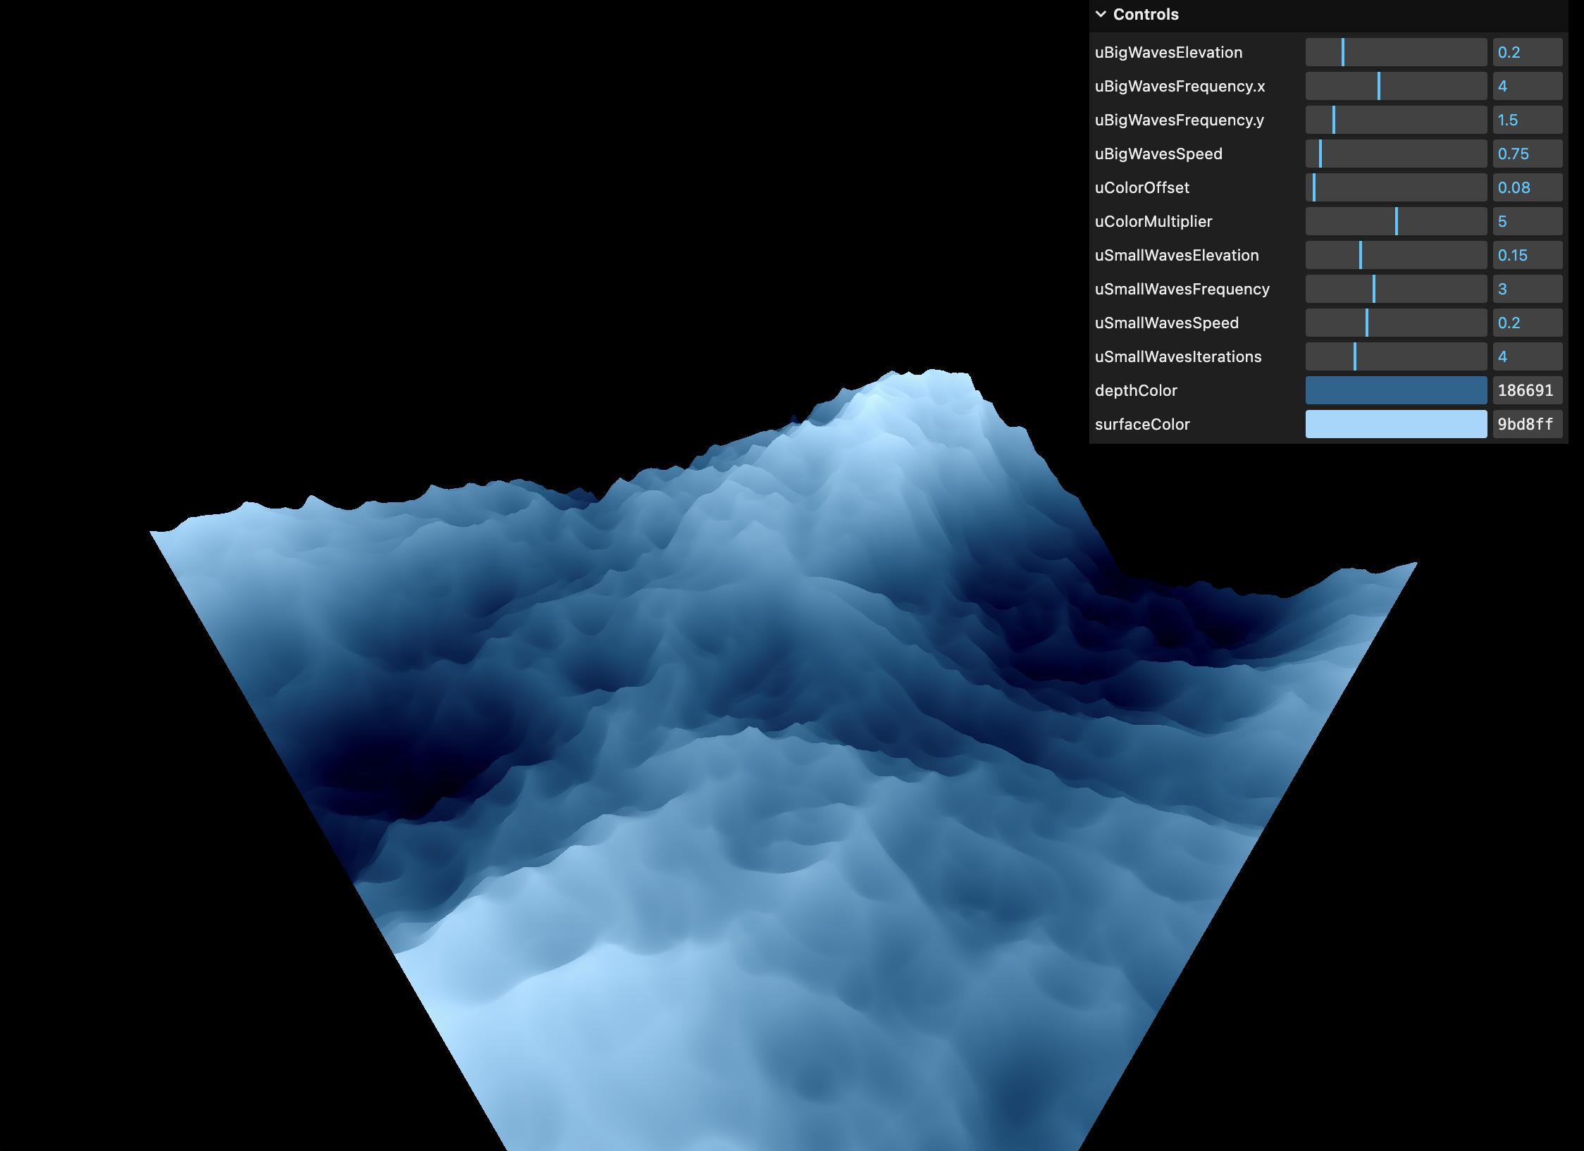Click the uBigWavesFrequency.y slider track
Image resolution: width=1584 pixels, height=1151 pixels.
point(1395,120)
